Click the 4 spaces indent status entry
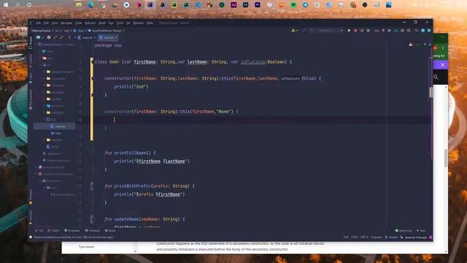Image resolution: width=467 pixels, height=263 pixels. pos(377,237)
